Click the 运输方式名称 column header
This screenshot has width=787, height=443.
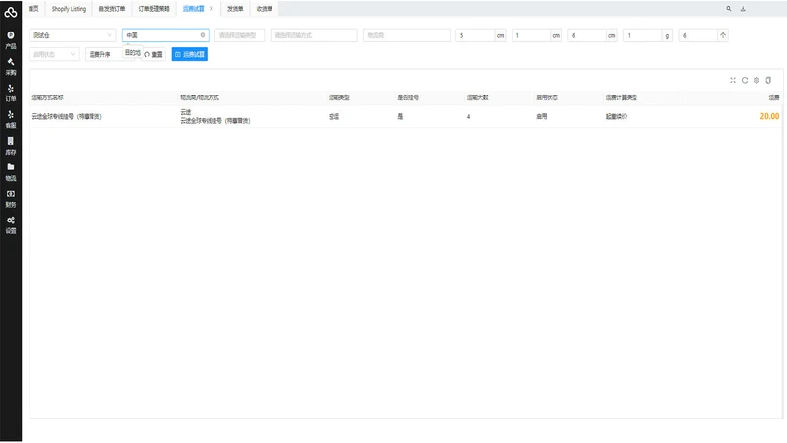(47, 97)
